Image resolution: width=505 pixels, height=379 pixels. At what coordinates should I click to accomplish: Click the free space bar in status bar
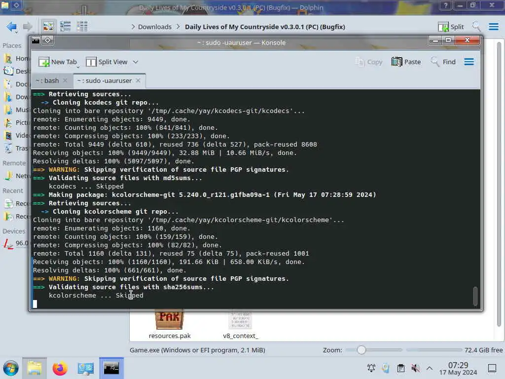434,350
